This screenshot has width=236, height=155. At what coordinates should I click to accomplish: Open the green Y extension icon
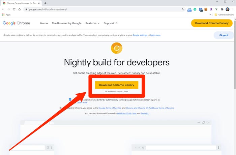click(x=216, y=9)
